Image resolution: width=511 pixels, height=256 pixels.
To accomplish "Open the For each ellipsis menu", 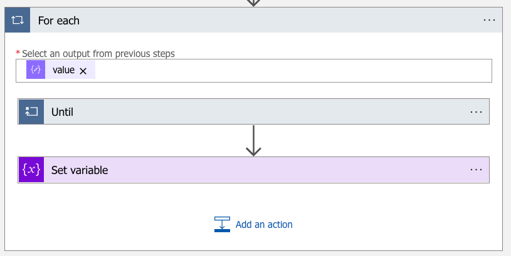I will click(x=489, y=21).
